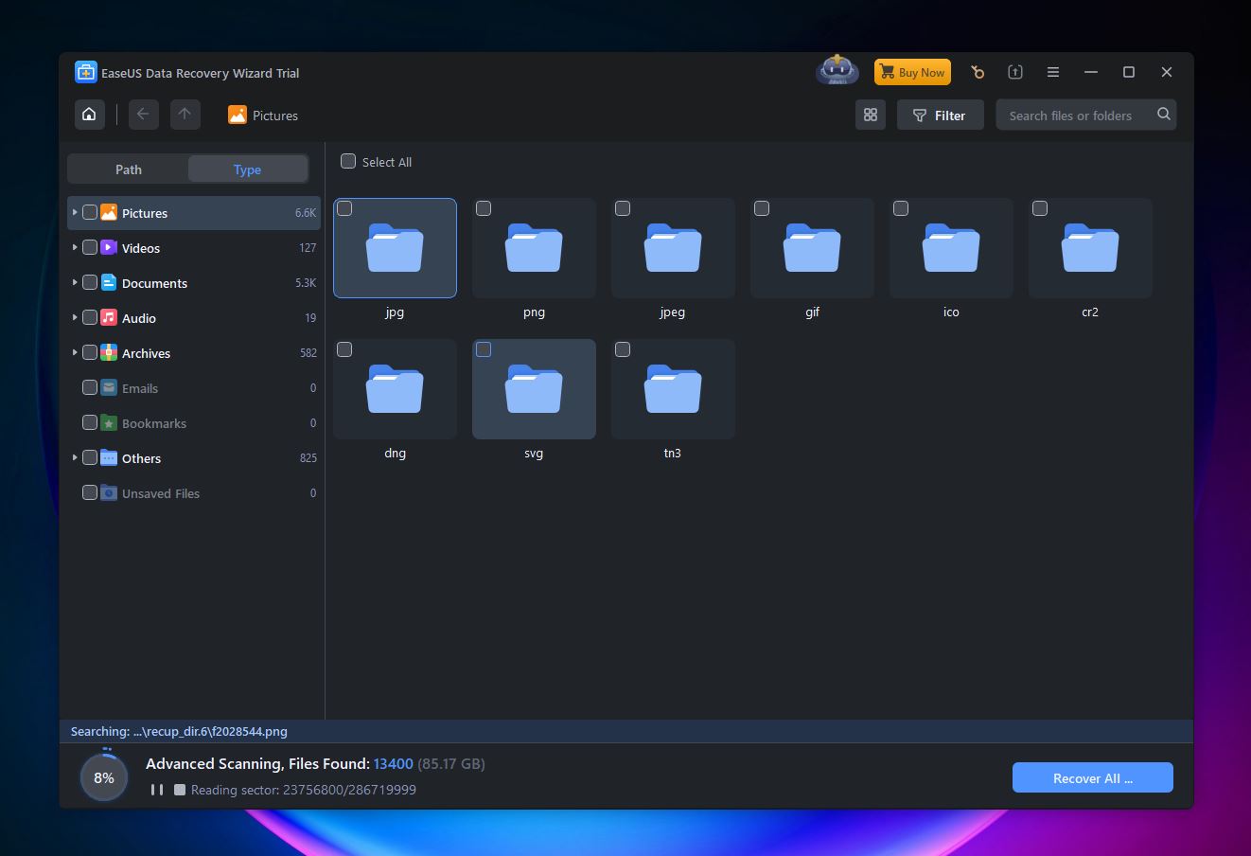Check the Others category checkbox
Viewport: 1251px width, 856px height.
[90, 457]
